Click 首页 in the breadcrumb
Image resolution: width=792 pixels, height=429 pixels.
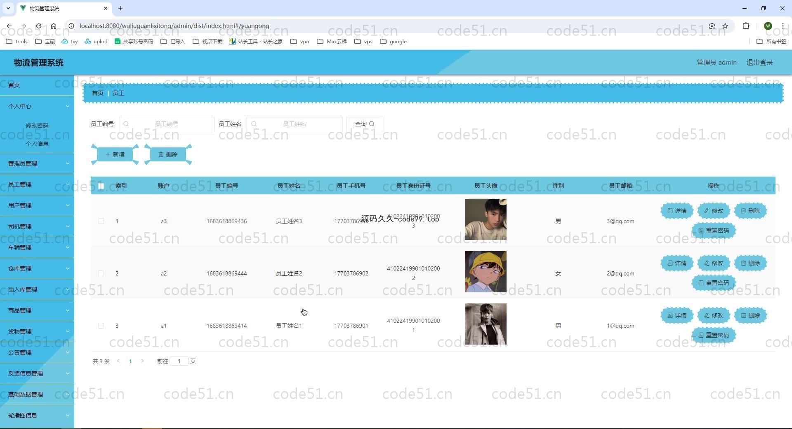tap(98, 93)
